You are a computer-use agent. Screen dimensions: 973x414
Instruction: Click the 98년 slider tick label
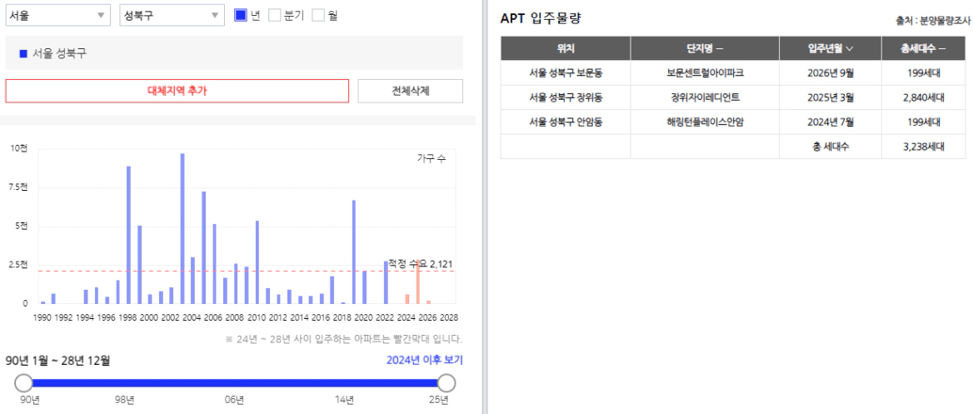(x=125, y=400)
